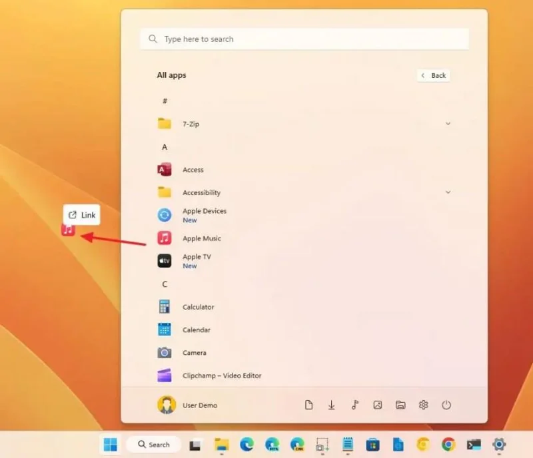Open Terminal from the taskbar
This screenshot has height=458, width=533.
coord(474,445)
